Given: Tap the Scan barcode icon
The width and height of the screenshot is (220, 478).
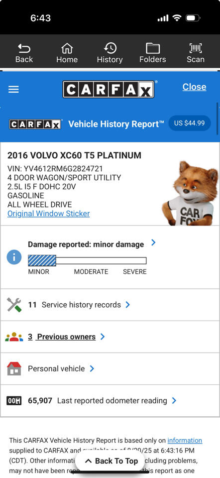Looking at the screenshot, I should (x=196, y=48).
